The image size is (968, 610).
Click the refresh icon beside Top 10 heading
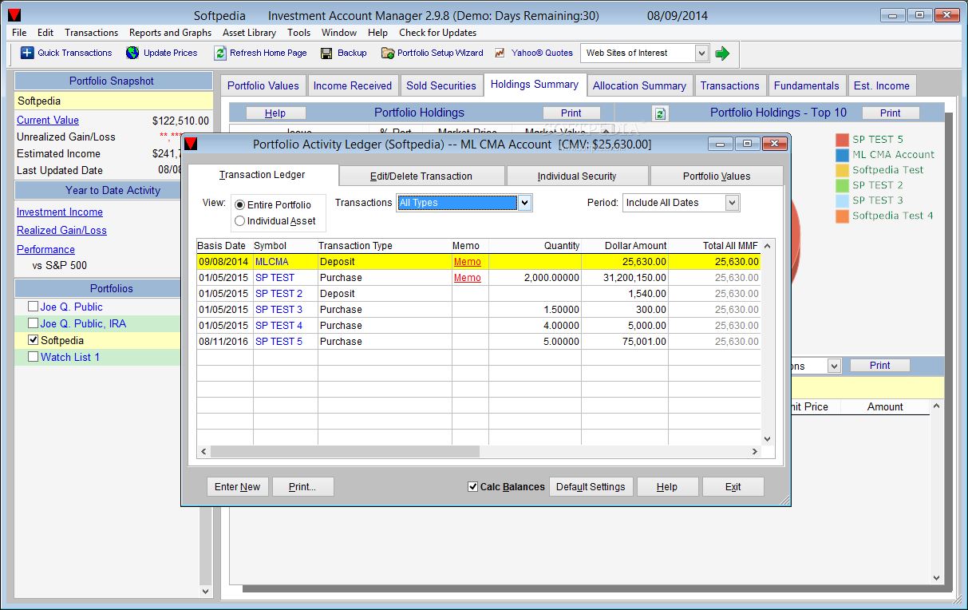(660, 113)
